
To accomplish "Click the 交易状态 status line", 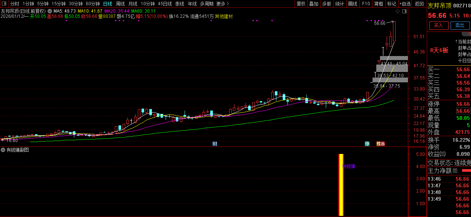I will (449, 163).
